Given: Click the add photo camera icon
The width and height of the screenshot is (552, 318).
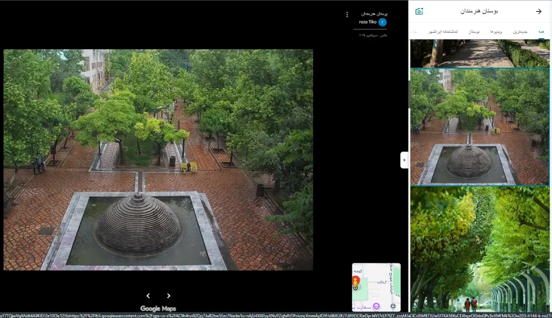Looking at the screenshot, I should point(419,12).
